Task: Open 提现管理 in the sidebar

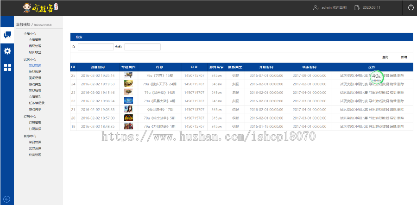Action: point(35,46)
